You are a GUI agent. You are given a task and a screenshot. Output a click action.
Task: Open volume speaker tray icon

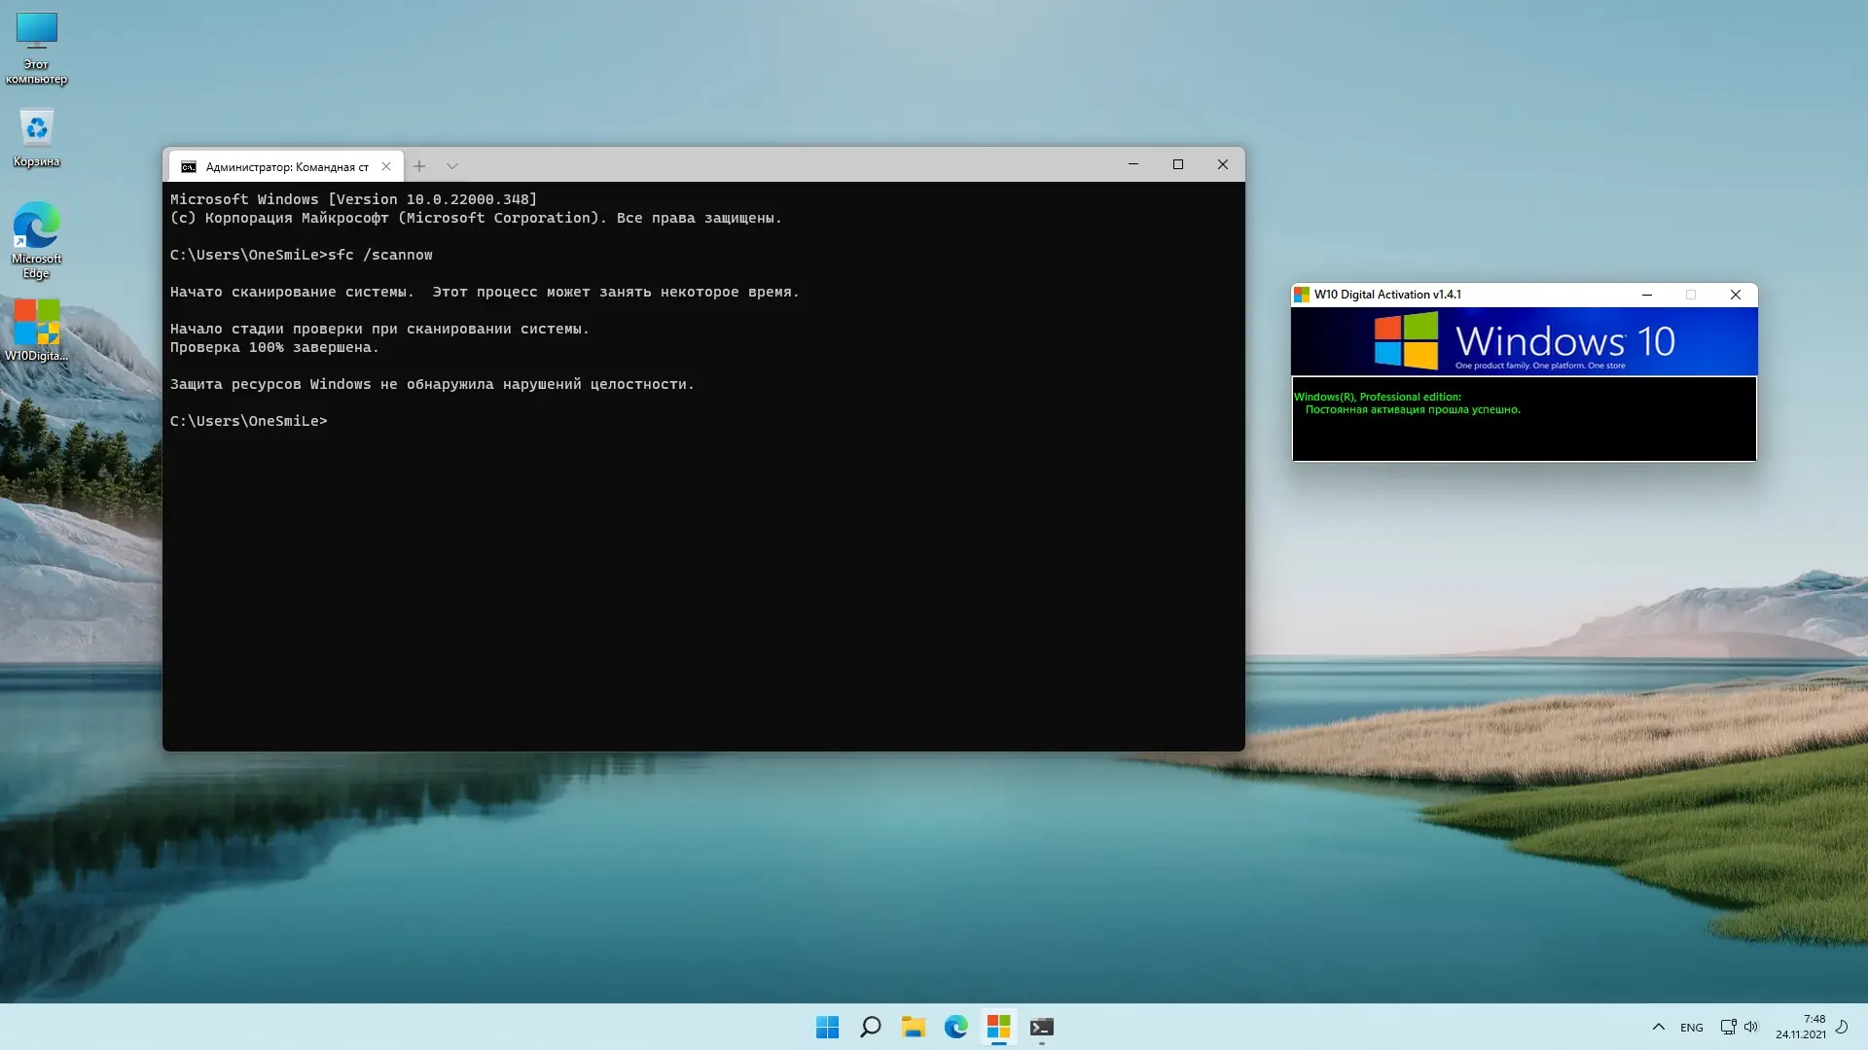pos(1750,1027)
